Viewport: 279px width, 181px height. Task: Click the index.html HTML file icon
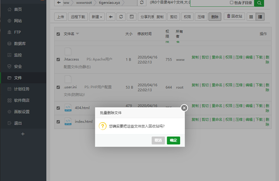pyautogui.click(x=68, y=121)
